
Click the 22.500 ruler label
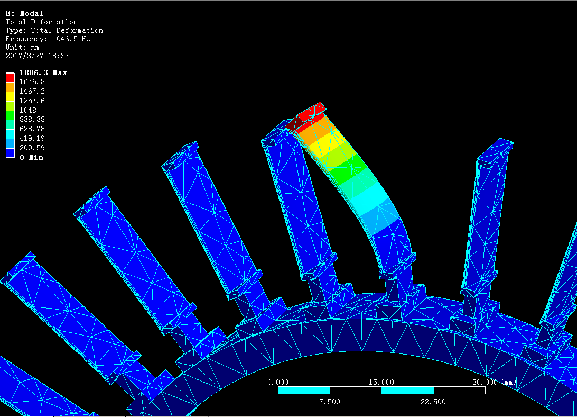(x=433, y=402)
